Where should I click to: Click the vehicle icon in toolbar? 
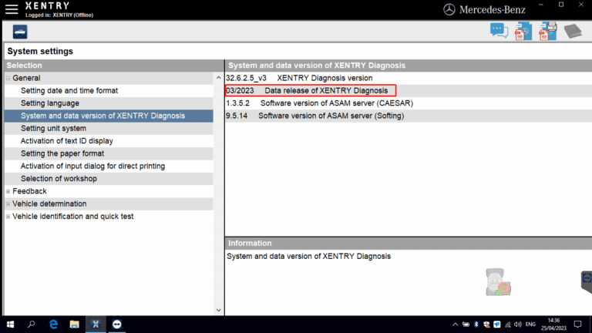coord(19,32)
